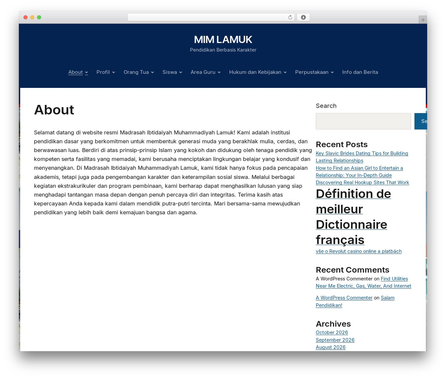Open the Perpustakaan menu item
This screenshot has width=446, height=378.
click(x=312, y=72)
